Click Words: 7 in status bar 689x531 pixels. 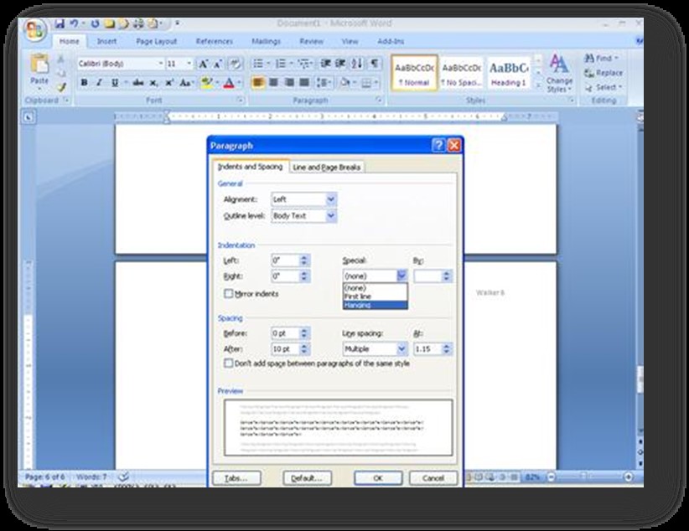click(x=91, y=477)
